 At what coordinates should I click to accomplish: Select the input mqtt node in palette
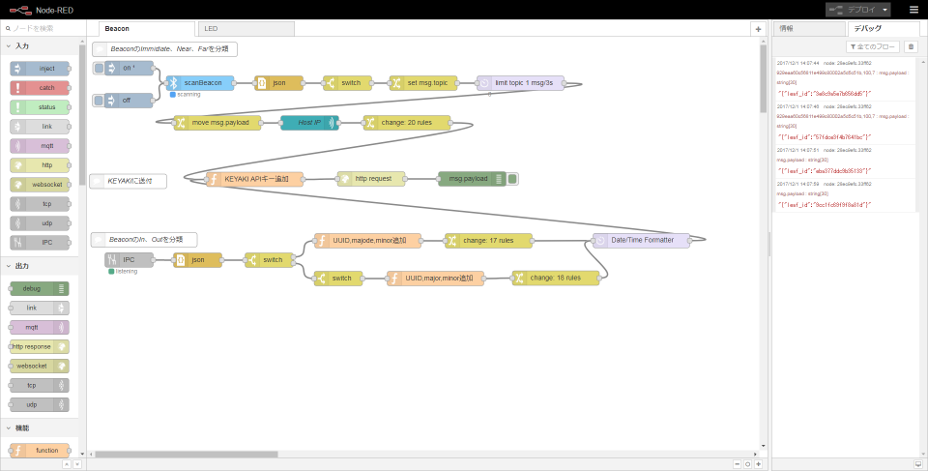tap(40, 146)
